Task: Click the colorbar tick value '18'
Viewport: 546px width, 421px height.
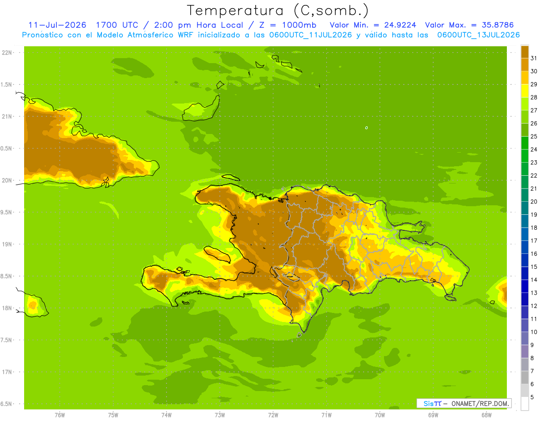Action: (x=534, y=228)
